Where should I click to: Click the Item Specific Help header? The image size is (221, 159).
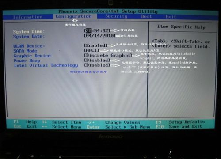click(181, 27)
